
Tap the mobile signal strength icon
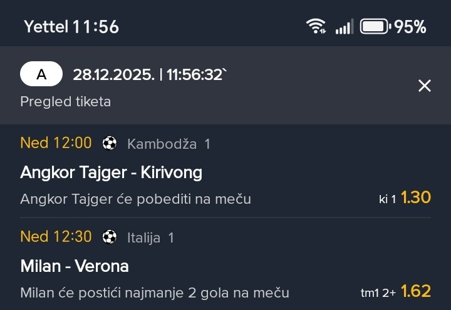tap(344, 27)
